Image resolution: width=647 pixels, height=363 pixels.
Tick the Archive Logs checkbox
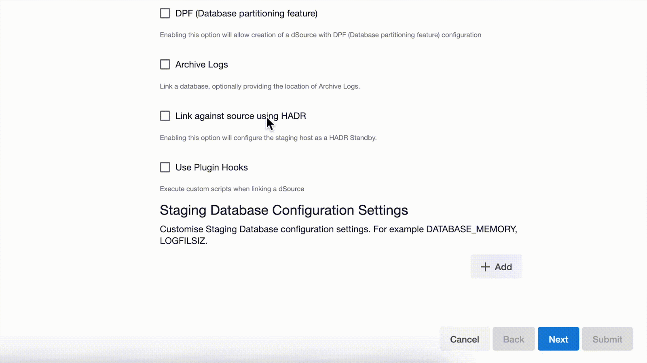[165, 65]
